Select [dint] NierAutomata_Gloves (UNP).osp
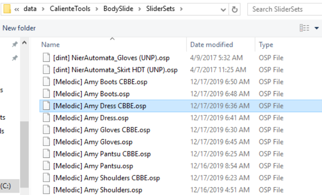Image resolution: width=322 pixels, height=195 pixels. click(x=111, y=58)
